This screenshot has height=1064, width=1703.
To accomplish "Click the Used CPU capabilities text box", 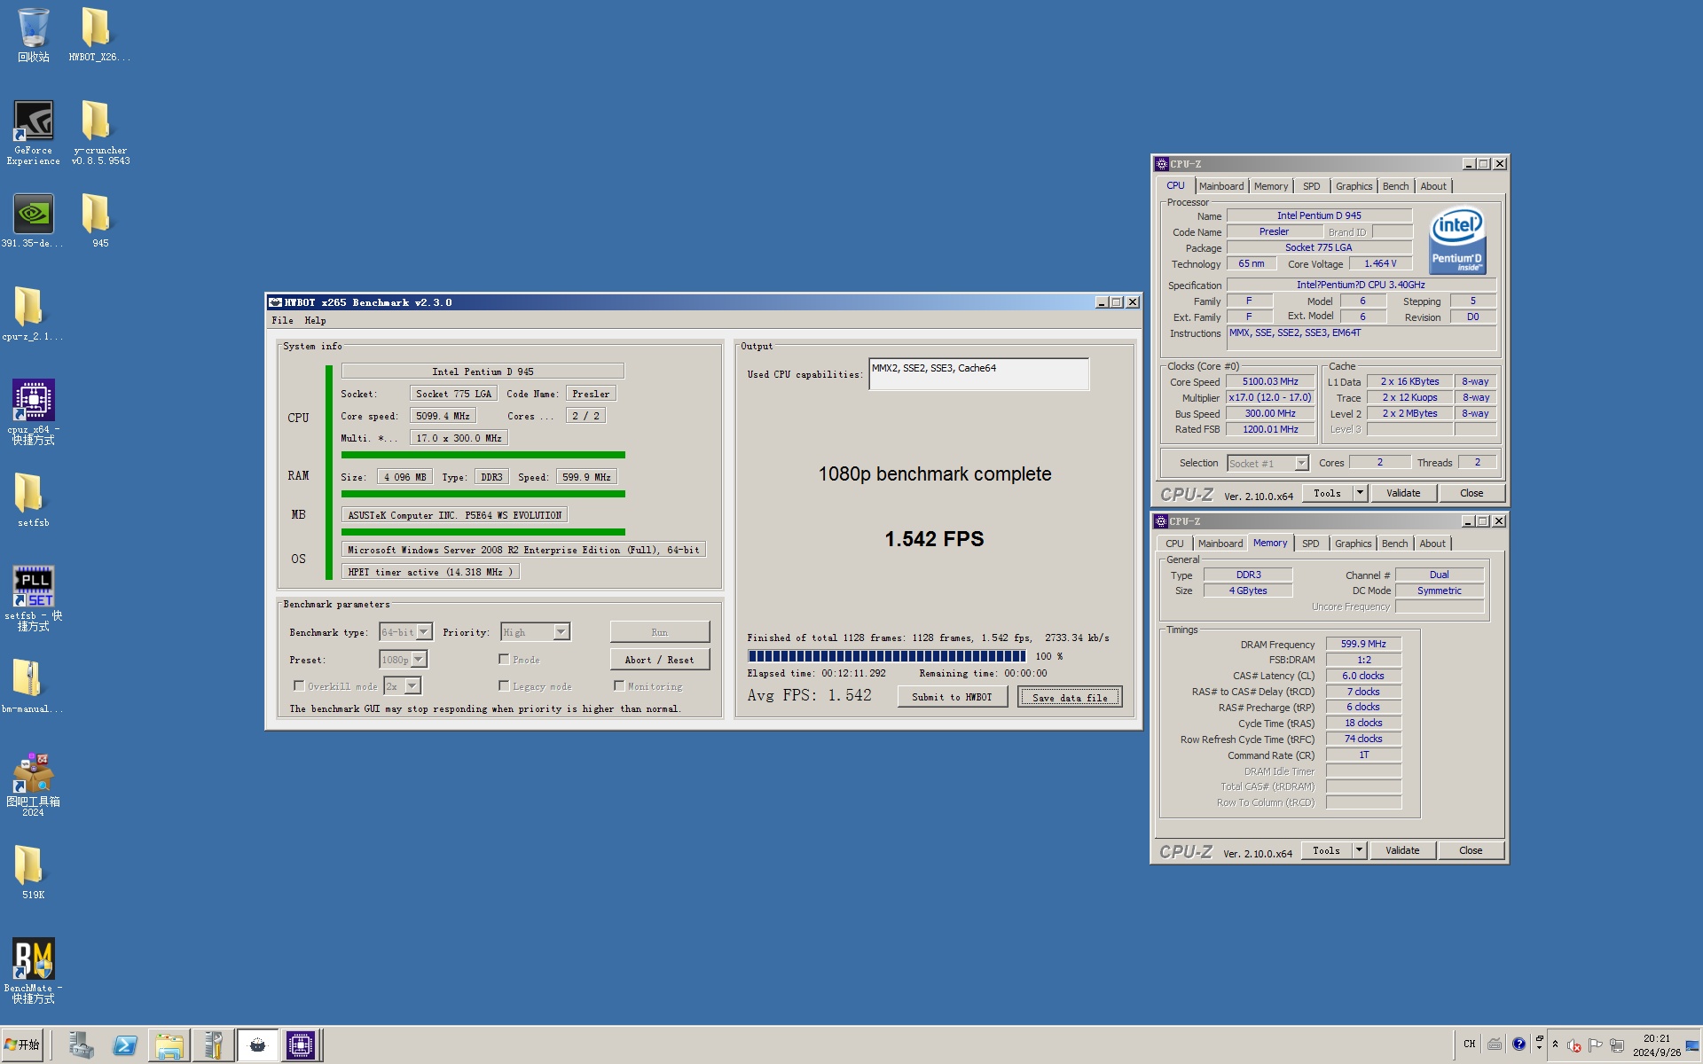I will pyautogui.click(x=978, y=374).
